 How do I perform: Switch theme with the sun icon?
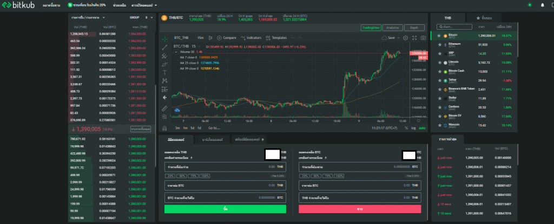[529, 5]
